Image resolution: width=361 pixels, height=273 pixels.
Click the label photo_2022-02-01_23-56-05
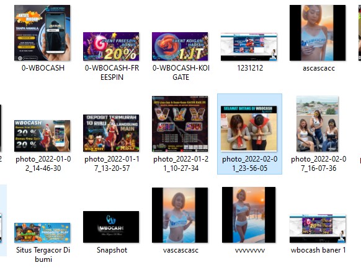(x=250, y=163)
